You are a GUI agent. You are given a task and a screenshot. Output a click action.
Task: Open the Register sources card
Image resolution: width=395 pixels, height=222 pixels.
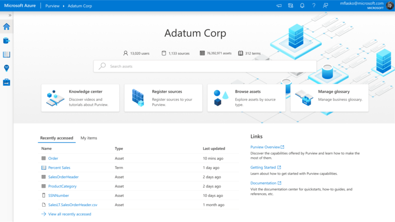pos(163,98)
